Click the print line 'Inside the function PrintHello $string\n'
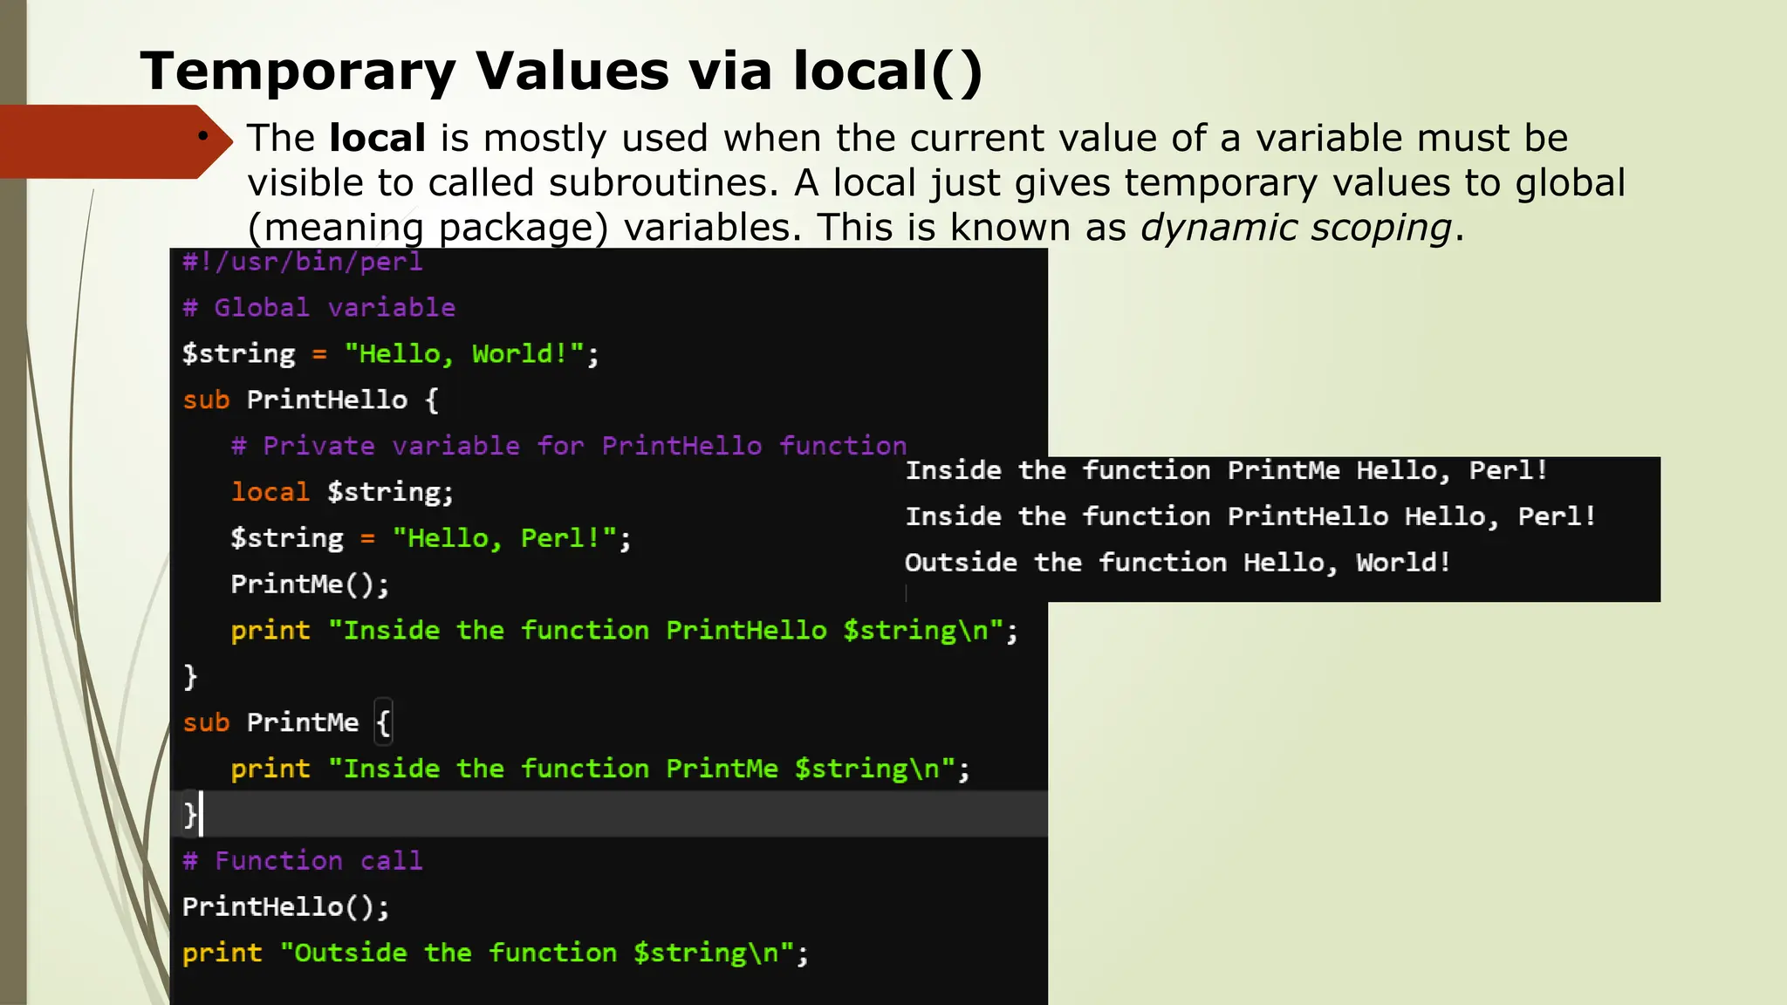The height and width of the screenshot is (1005, 1787). (x=624, y=630)
